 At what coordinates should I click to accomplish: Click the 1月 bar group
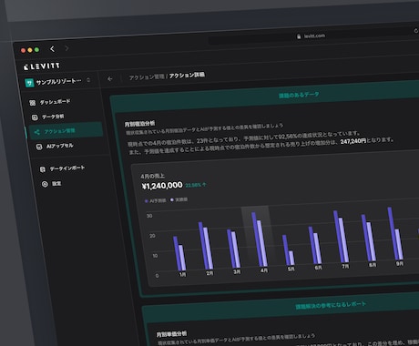(x=179, y=253)
